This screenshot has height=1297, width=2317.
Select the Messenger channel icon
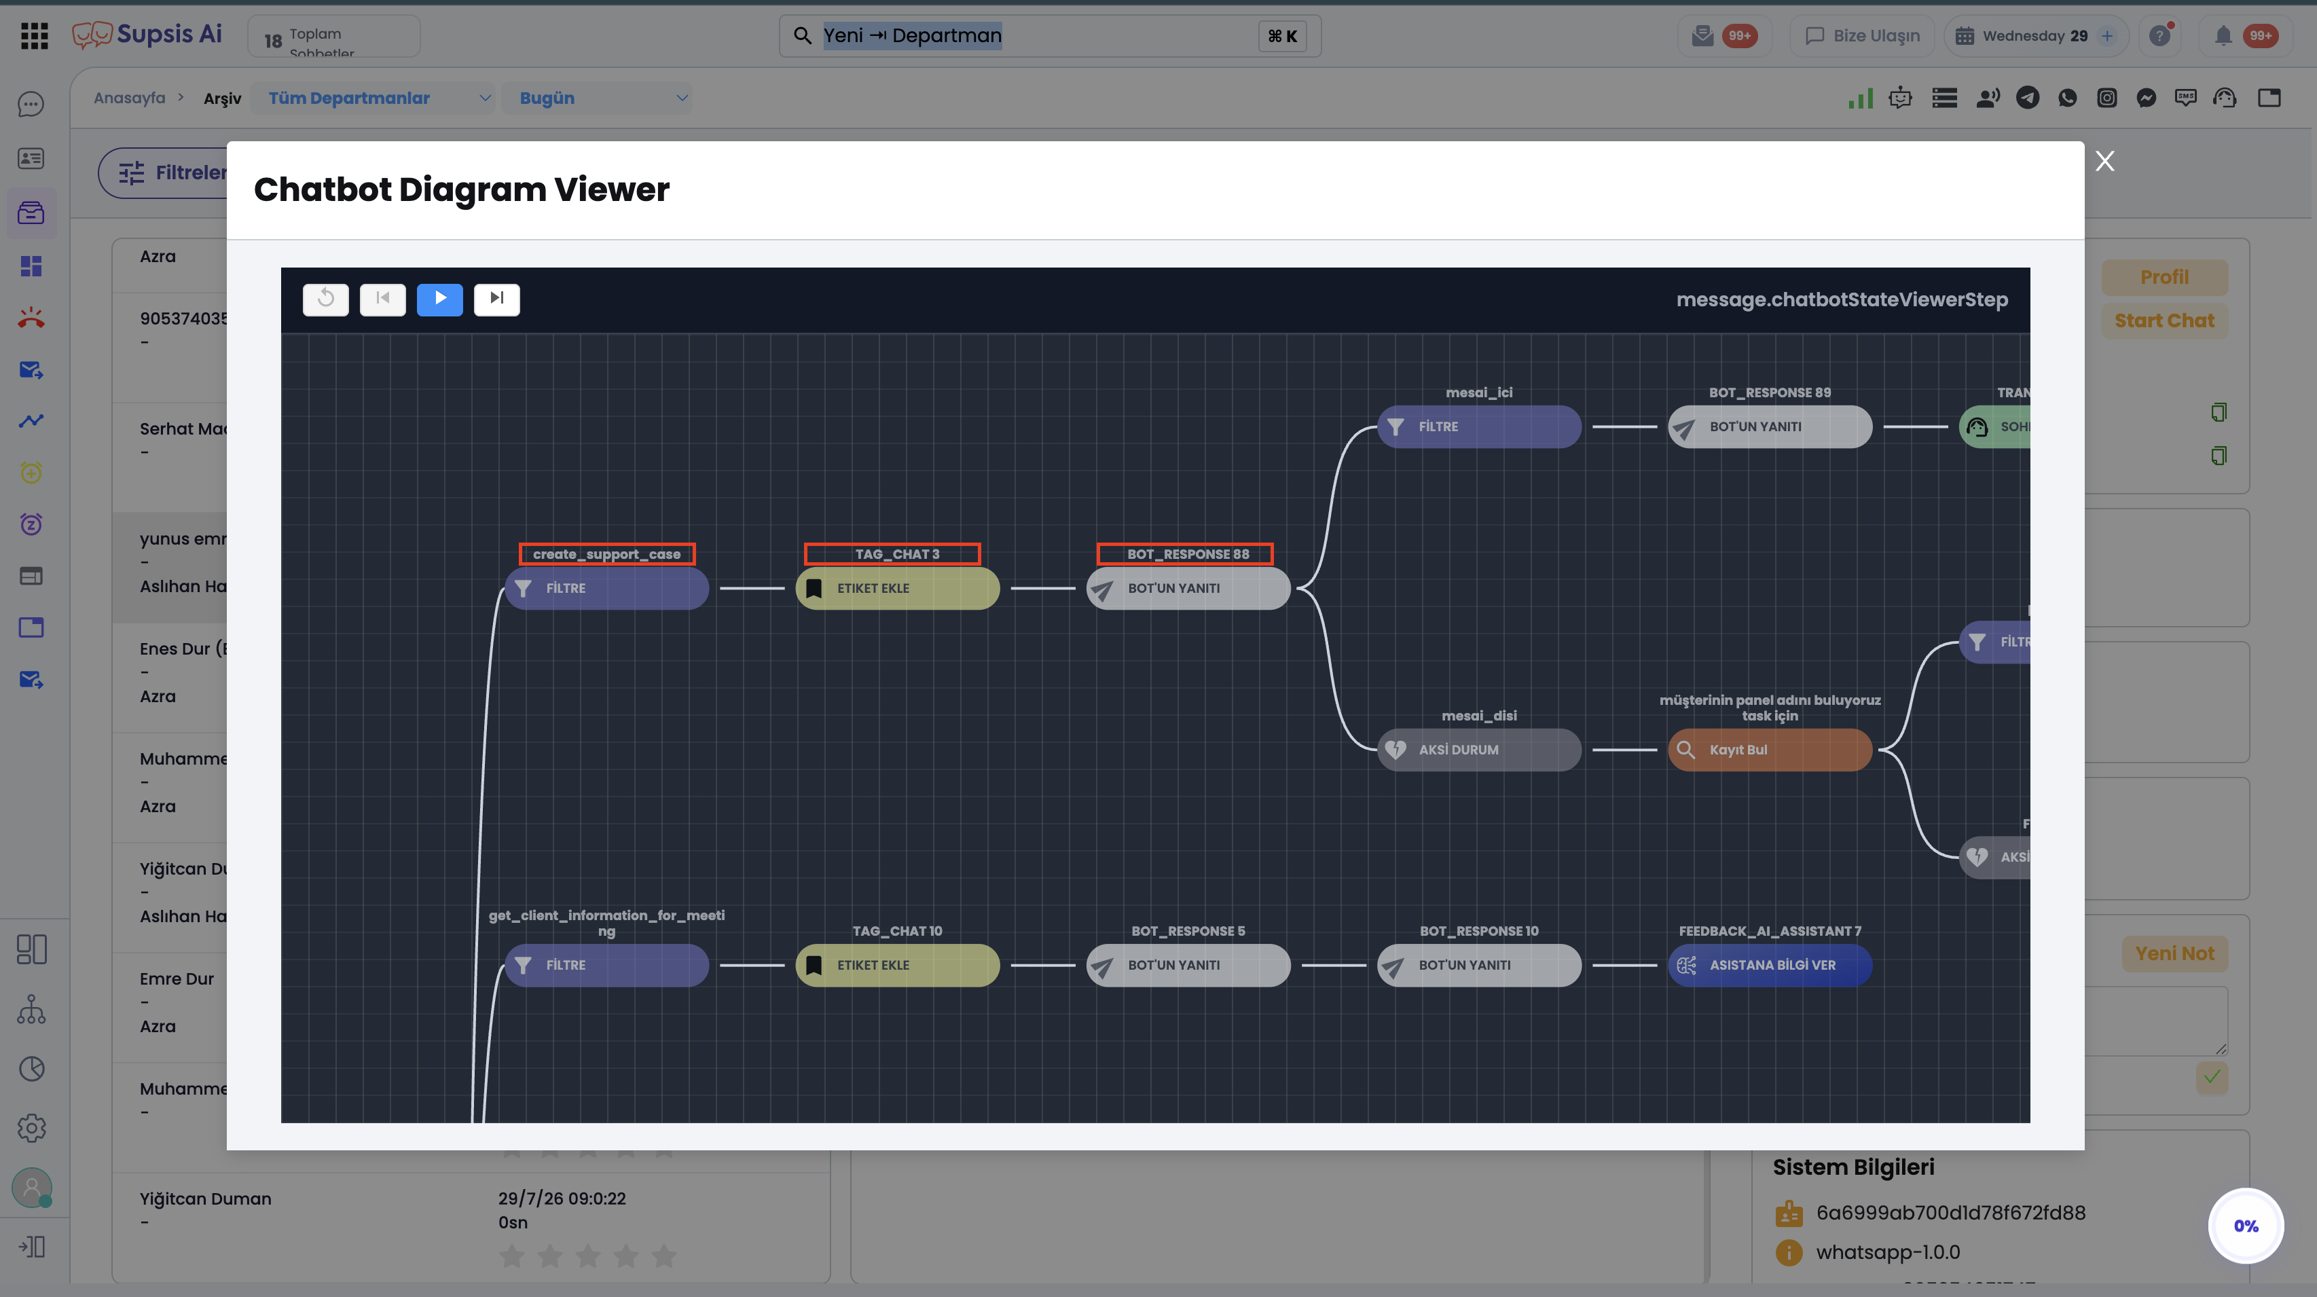tap(2147, 98)
